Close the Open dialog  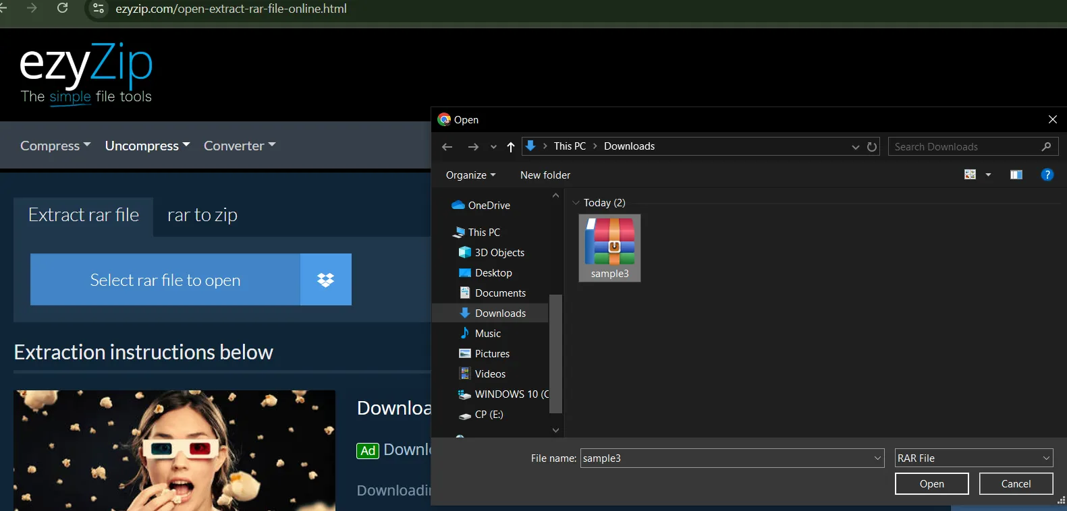point(1052,119)
